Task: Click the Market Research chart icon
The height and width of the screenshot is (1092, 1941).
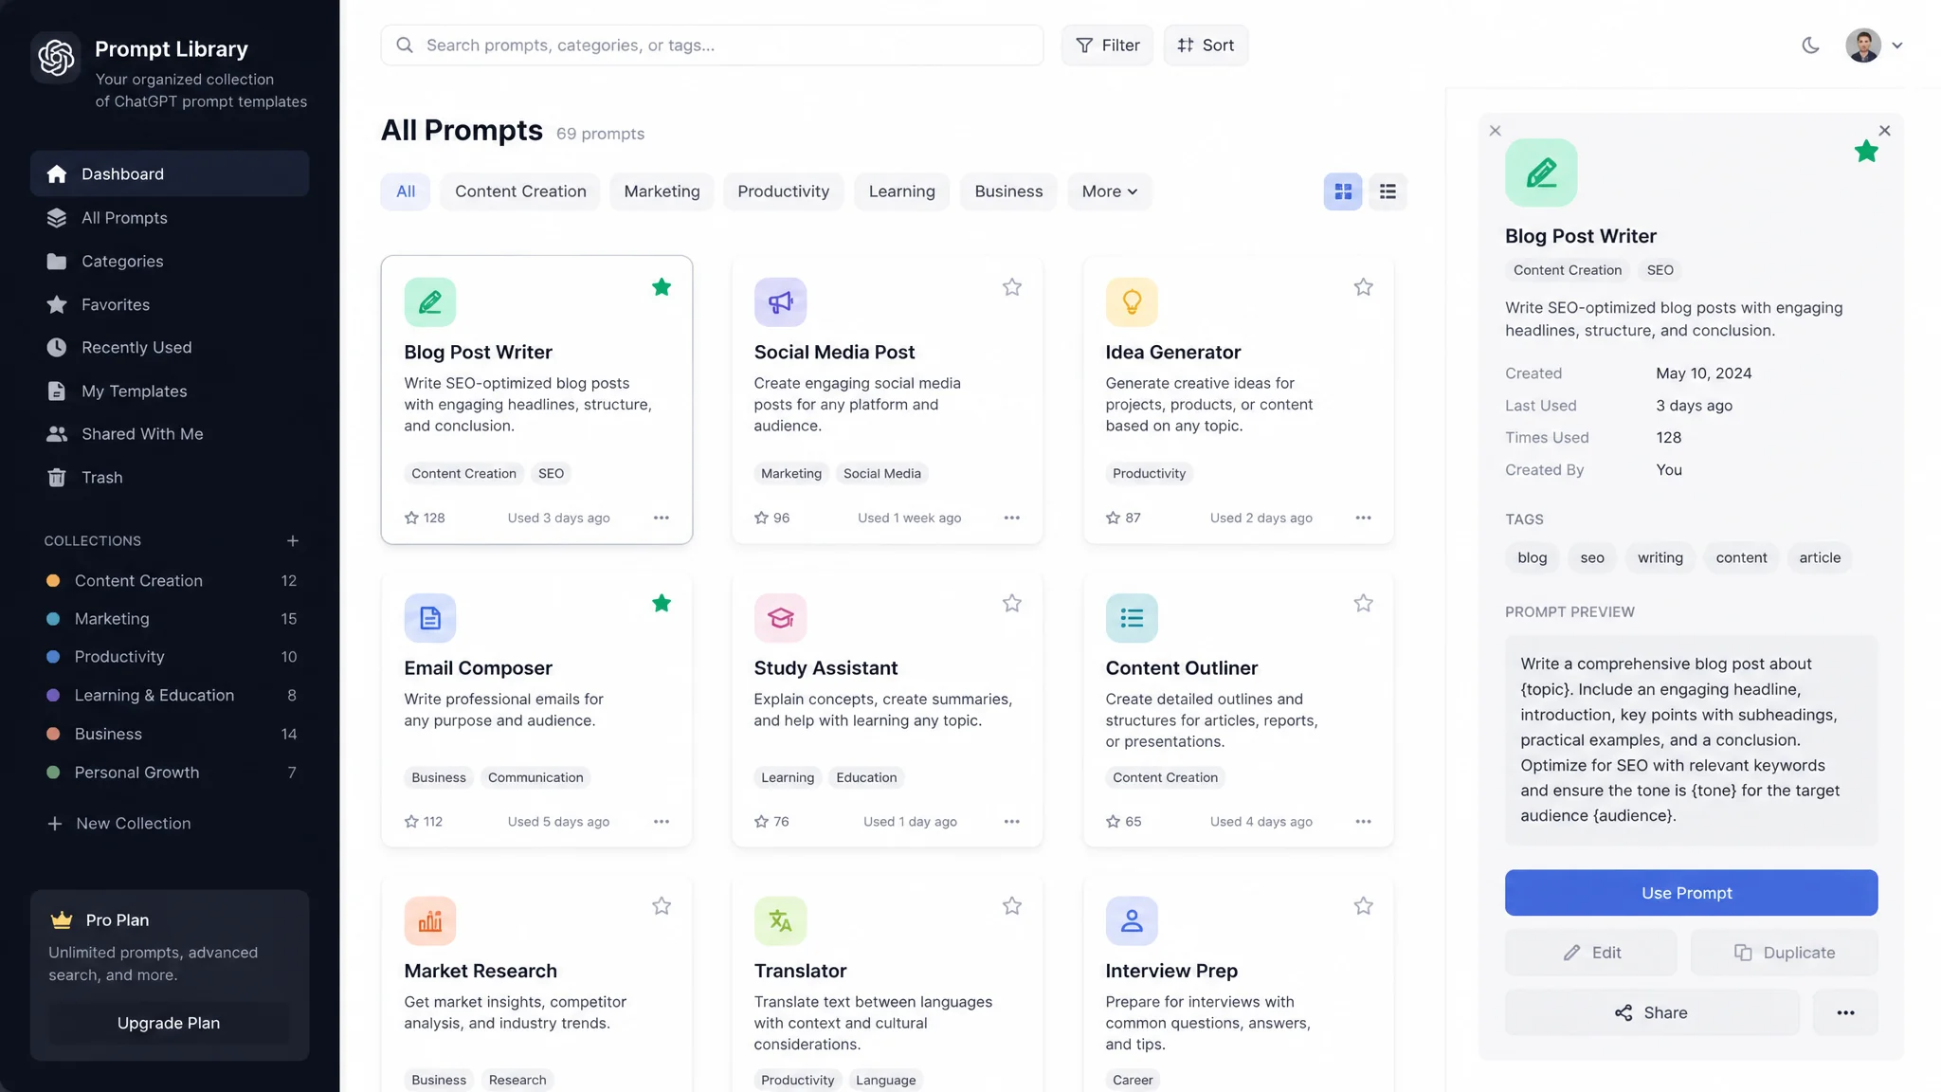Action: coord(430,921)
